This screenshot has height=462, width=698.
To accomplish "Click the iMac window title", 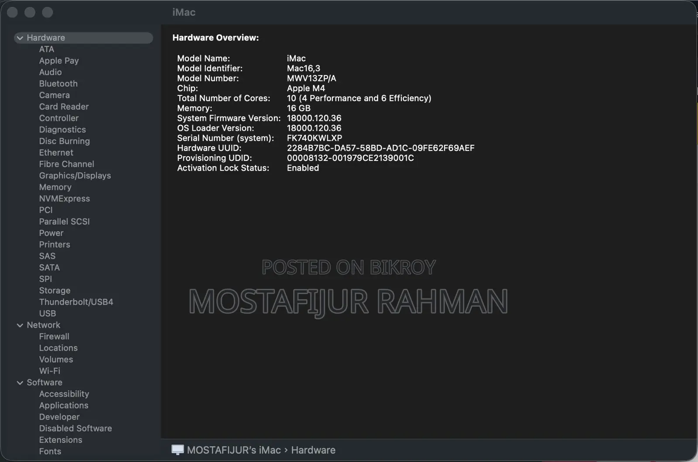I will coord(184,12).
